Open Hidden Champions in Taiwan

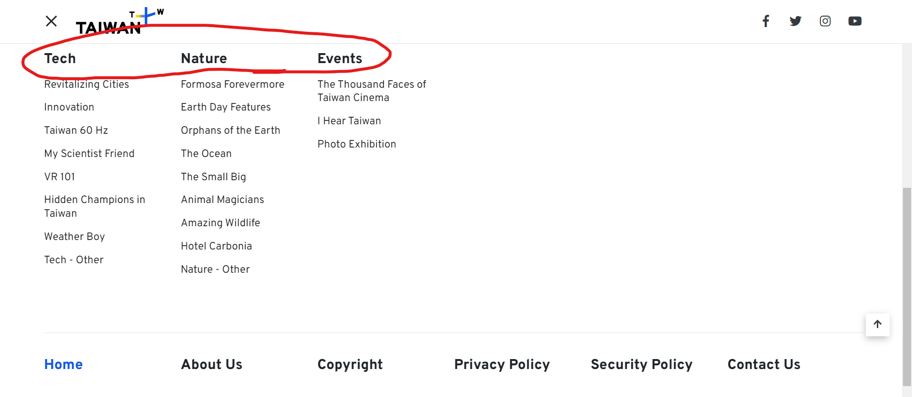tap(95, 206)
